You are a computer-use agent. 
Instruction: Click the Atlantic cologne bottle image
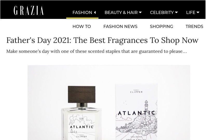tap(82, 113)
